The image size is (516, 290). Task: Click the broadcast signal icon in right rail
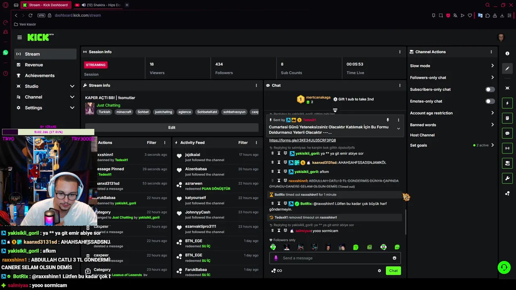507,148
